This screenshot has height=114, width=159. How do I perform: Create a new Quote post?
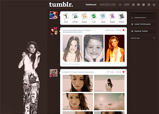point(84,18)
